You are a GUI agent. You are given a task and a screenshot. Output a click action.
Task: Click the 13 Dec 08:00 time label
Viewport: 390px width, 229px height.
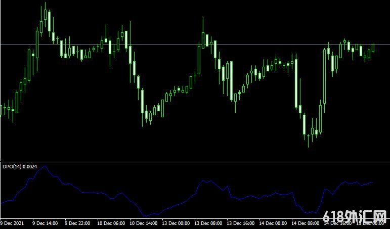(x=208, y=223)
